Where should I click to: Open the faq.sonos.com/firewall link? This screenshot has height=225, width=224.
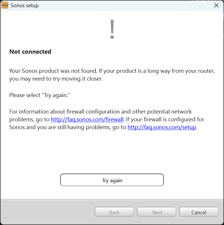click(87, 119)
